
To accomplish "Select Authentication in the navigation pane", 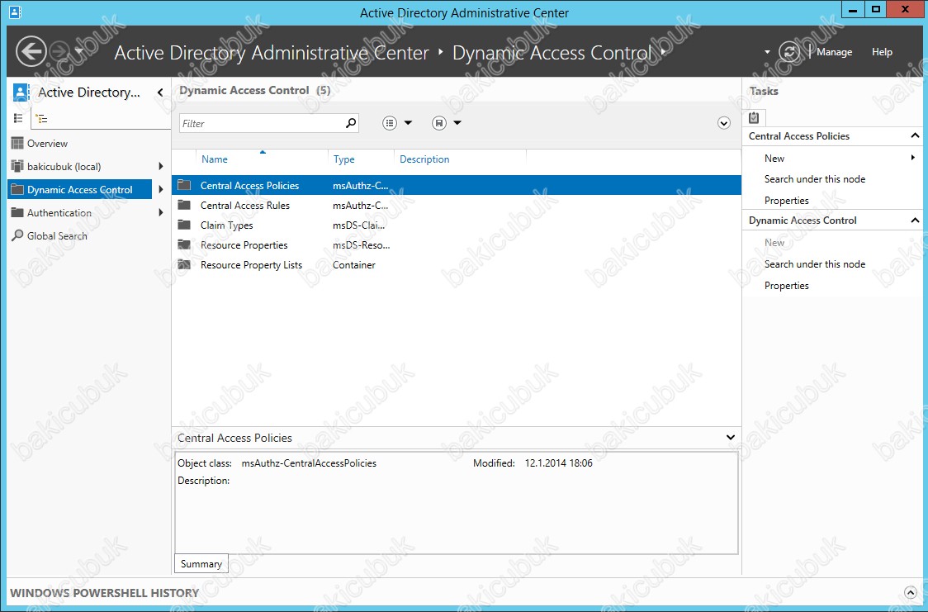I will coord(59,213).
